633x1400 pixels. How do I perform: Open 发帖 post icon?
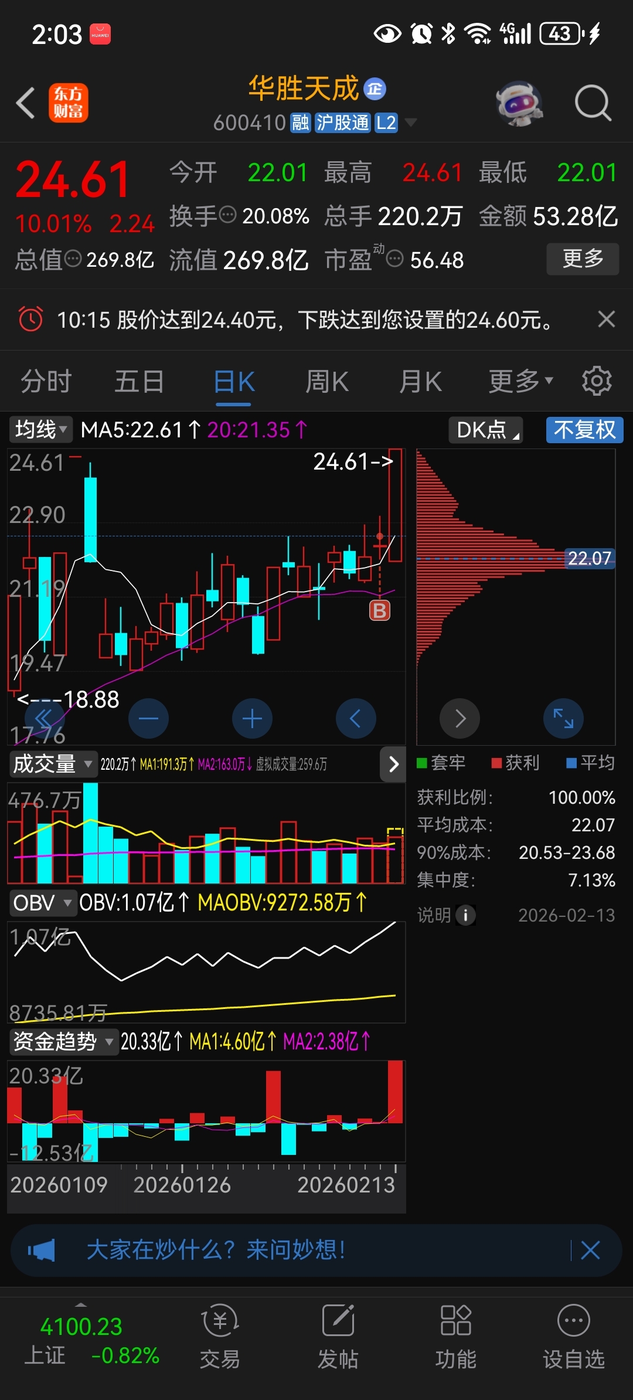pyautogui.click(x=338, y=1336)
